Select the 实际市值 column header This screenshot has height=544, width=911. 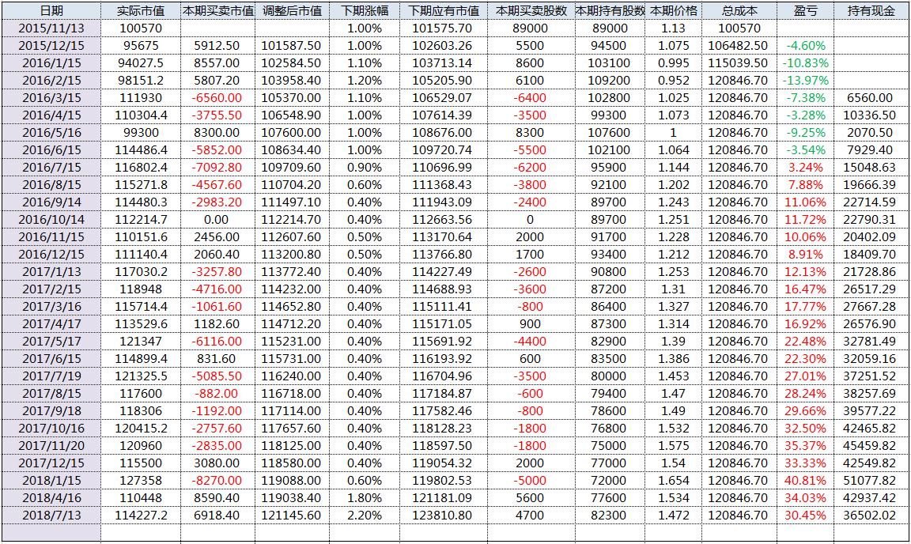(x=141, y=11)
